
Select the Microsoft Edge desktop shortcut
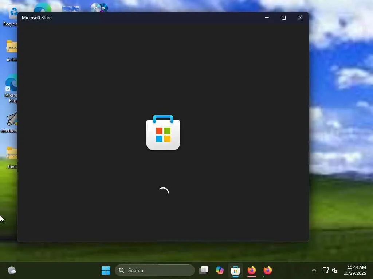point(11,88)
